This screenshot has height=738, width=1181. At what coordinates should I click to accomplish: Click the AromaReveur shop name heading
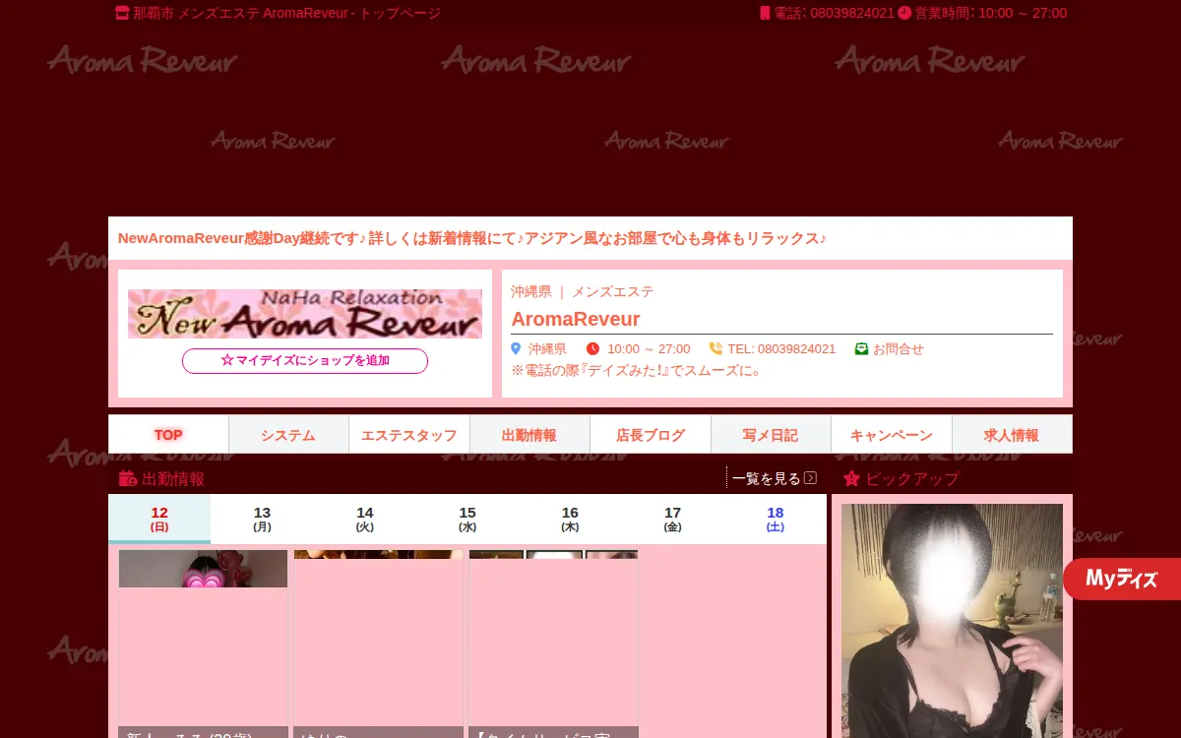click(x=576, y=319)
